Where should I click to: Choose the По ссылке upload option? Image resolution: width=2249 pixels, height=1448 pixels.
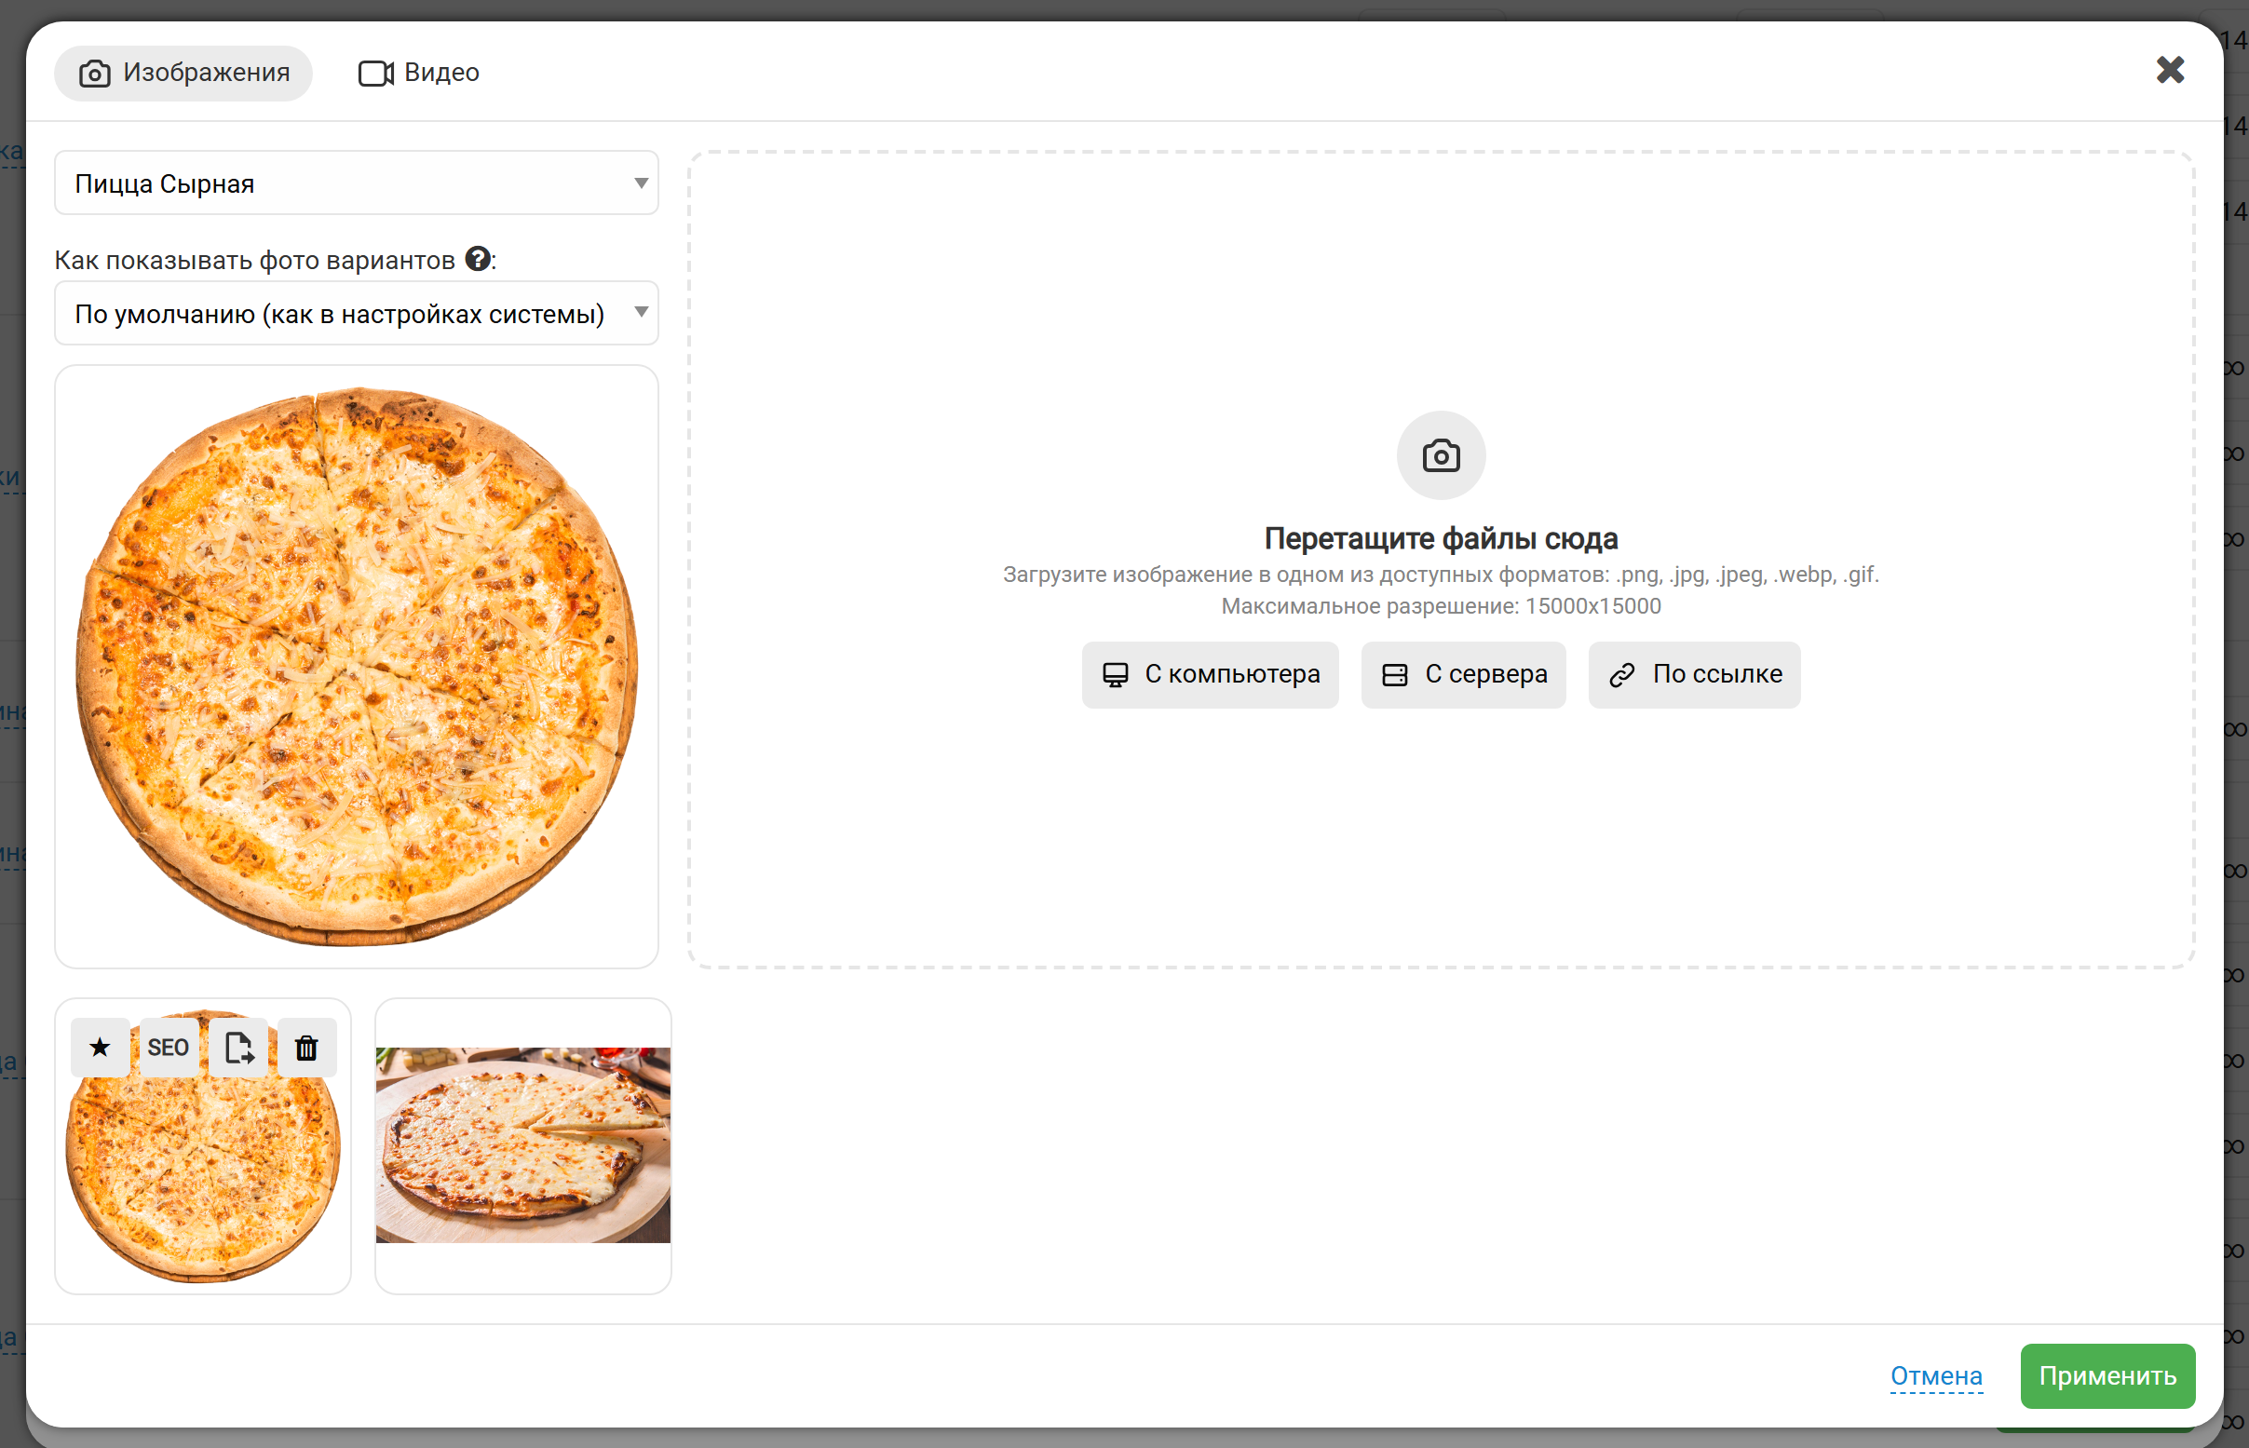click(x=1694, y=674)
